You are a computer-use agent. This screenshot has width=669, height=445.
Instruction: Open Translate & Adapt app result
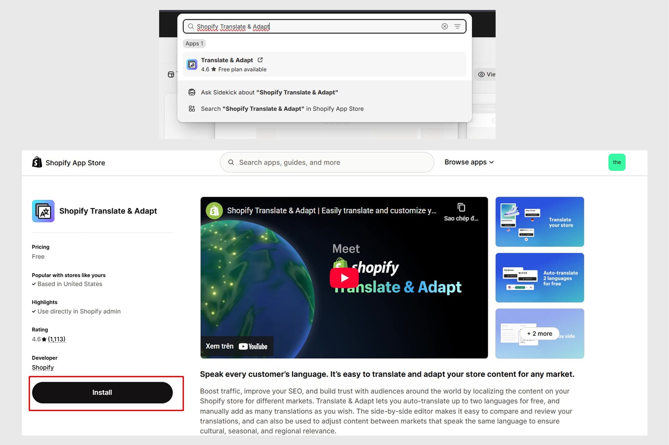(324, 64)
